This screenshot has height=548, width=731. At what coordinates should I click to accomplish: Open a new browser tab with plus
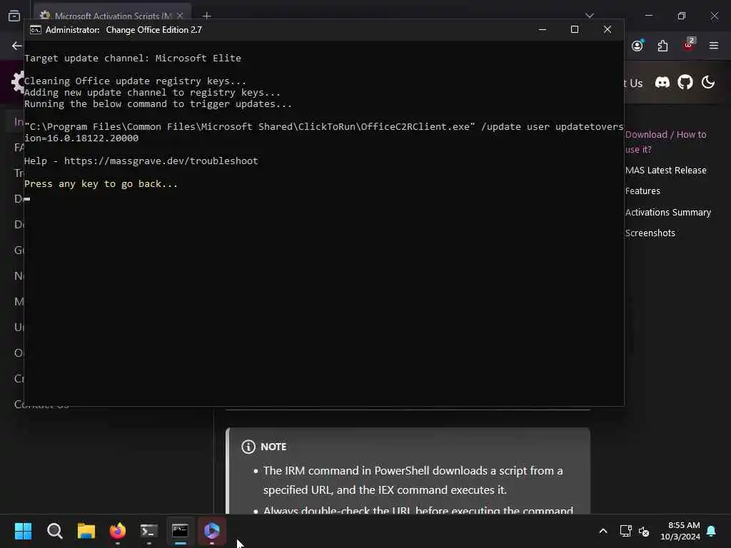[x=207, y=16]
